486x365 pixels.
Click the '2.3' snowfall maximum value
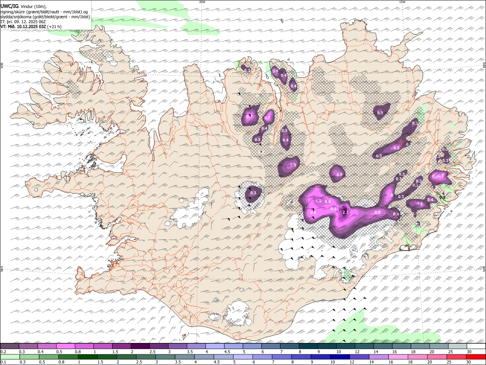(x=346, y=212)
